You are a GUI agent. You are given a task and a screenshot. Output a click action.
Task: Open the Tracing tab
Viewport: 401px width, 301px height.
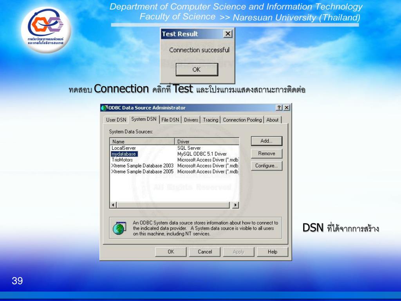coord(210,120)
